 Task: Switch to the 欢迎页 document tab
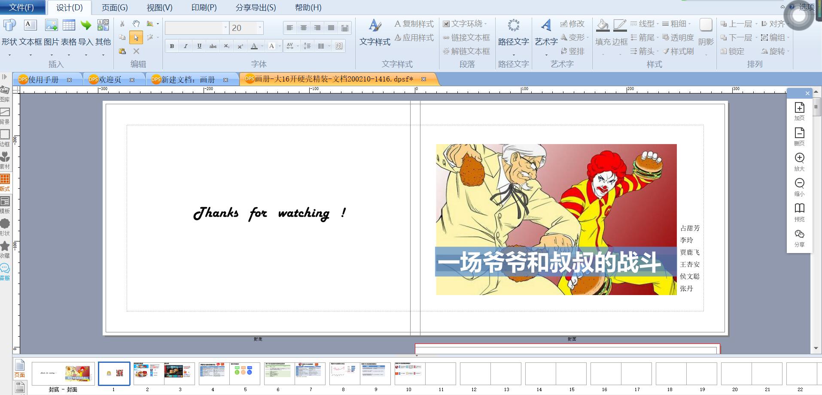click(110, 79)
